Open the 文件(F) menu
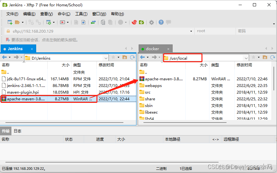This screenshot has width=277, height=173. (x=12, y=14)
